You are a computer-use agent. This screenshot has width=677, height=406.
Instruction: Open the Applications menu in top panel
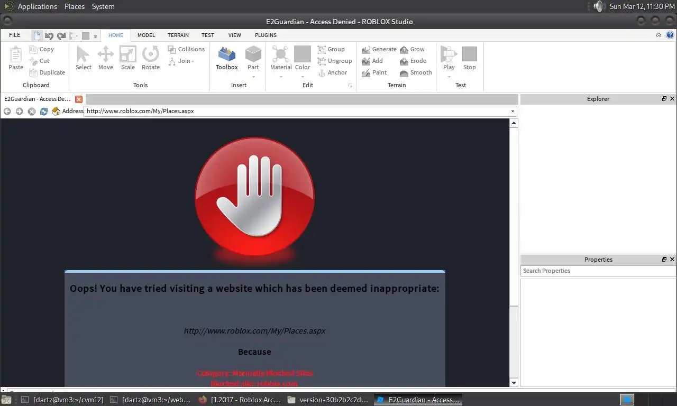(38, 6)
